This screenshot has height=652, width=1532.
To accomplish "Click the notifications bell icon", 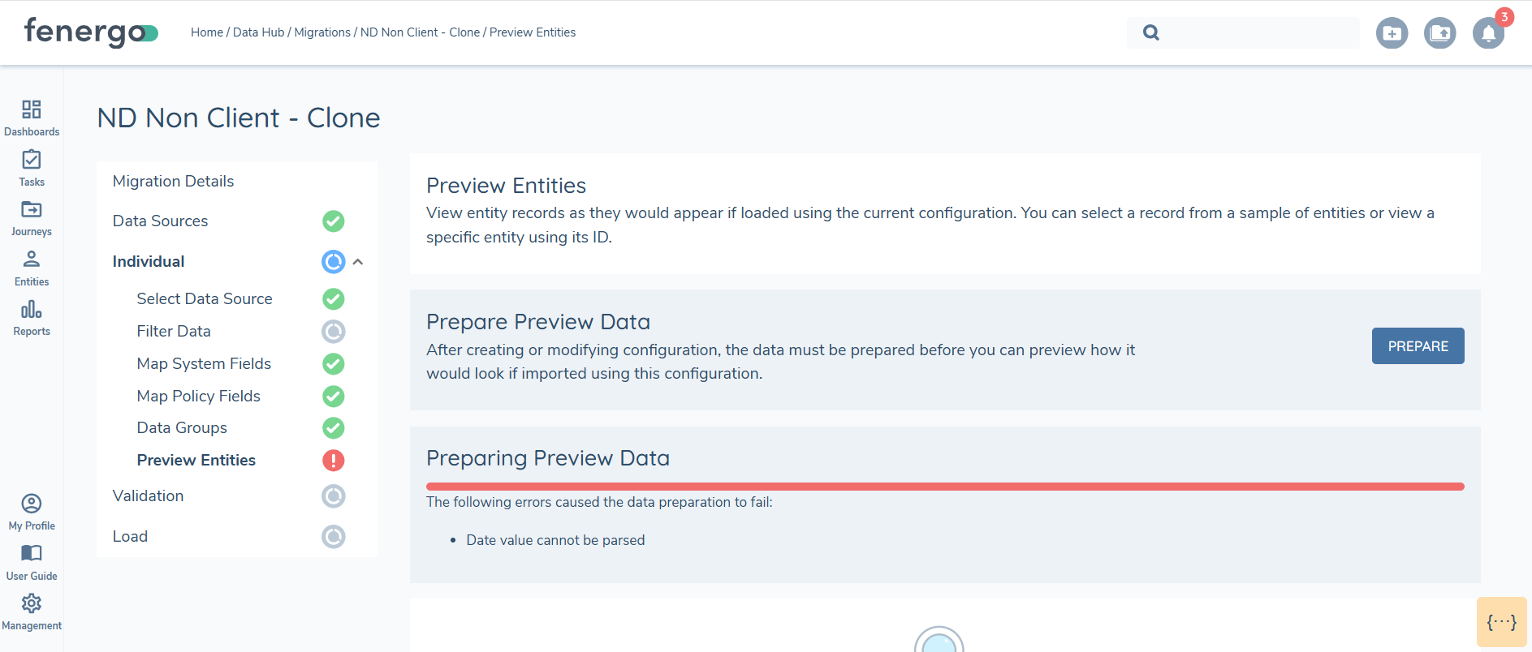I will (x=1487, y=33).
